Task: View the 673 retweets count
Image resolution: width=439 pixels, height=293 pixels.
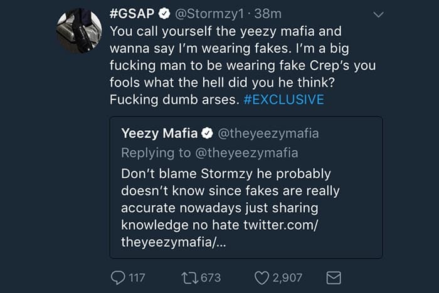Action: [x=210, y=277]
